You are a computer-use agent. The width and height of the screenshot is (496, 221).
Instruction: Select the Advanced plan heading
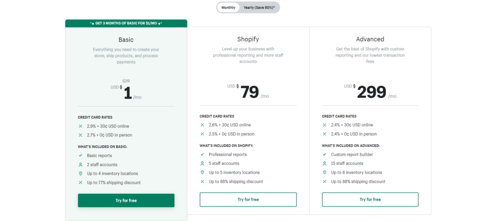(370, 39)
